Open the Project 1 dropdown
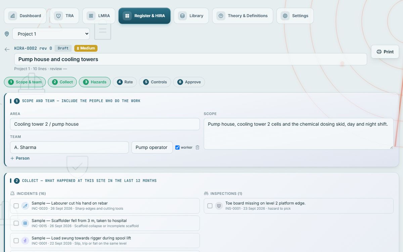This screenshot has width=403, height=252. [x=51, y=34]
